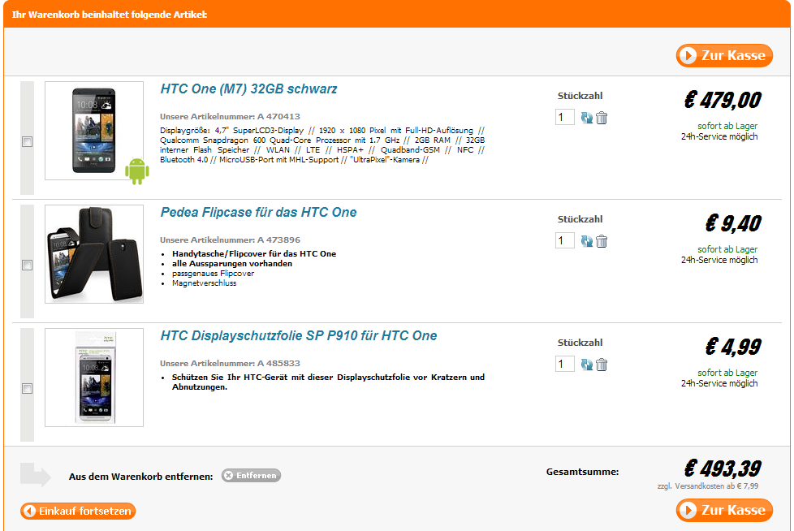Viewport: 794px width, 531px height.
Task: Delete HTC One (M7) 32GB via trash icon
Action: 602,118
